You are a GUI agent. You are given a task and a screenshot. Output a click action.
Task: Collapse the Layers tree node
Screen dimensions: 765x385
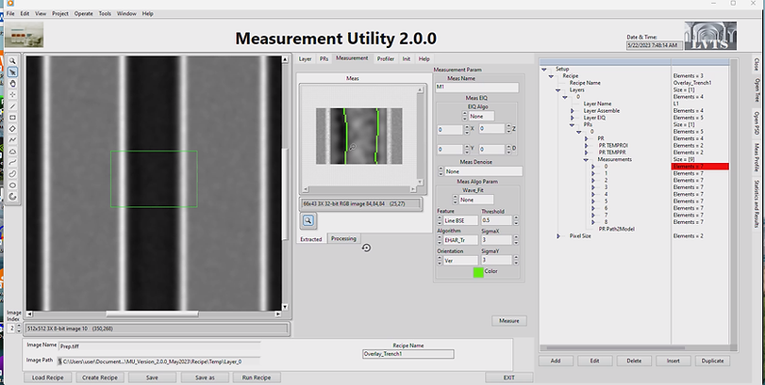[x=558, y=90]
